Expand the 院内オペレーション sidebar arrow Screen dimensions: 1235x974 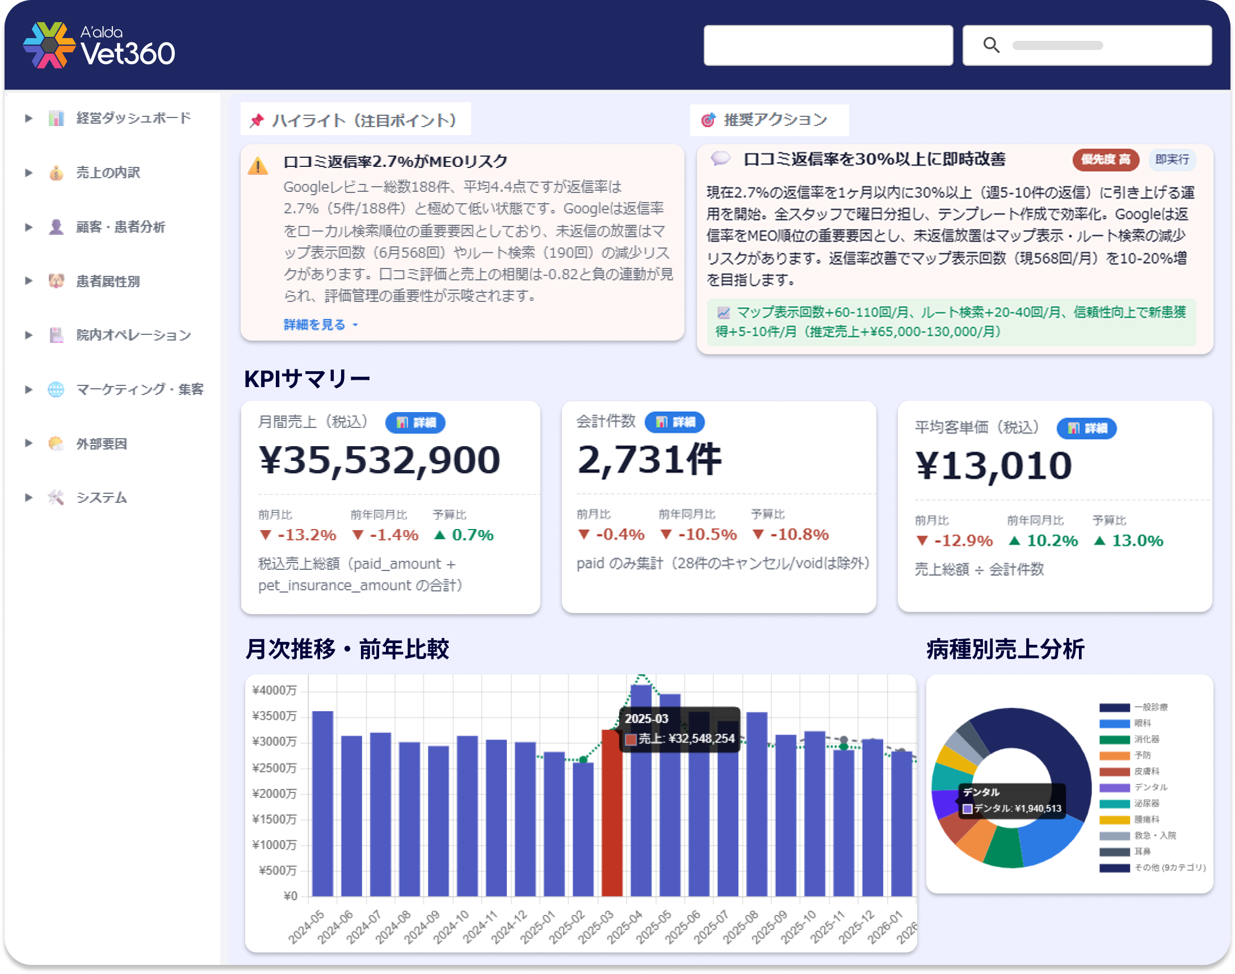[28, 335]
